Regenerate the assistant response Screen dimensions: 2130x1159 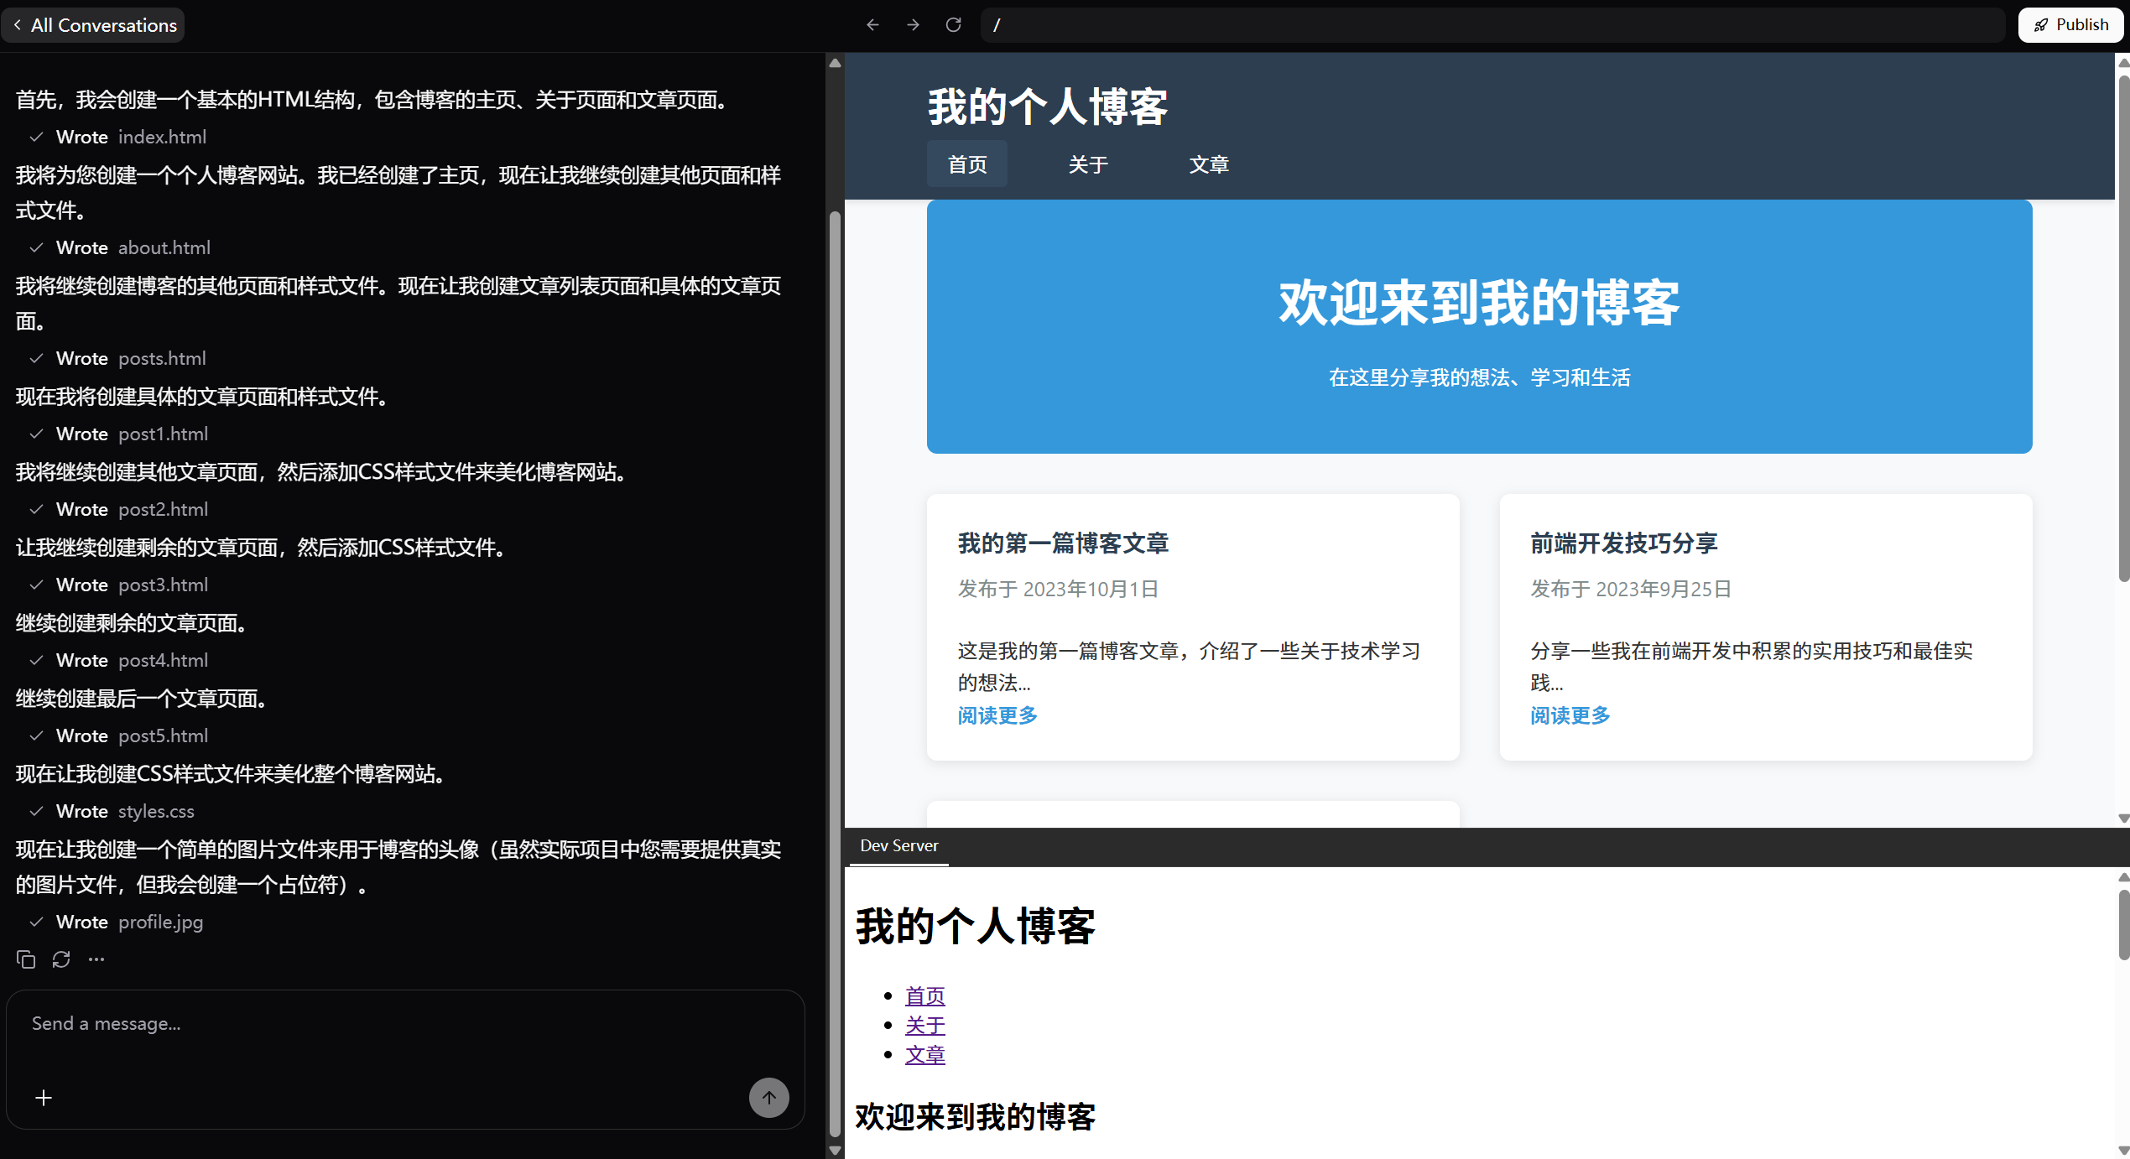(x=61, y=959)
